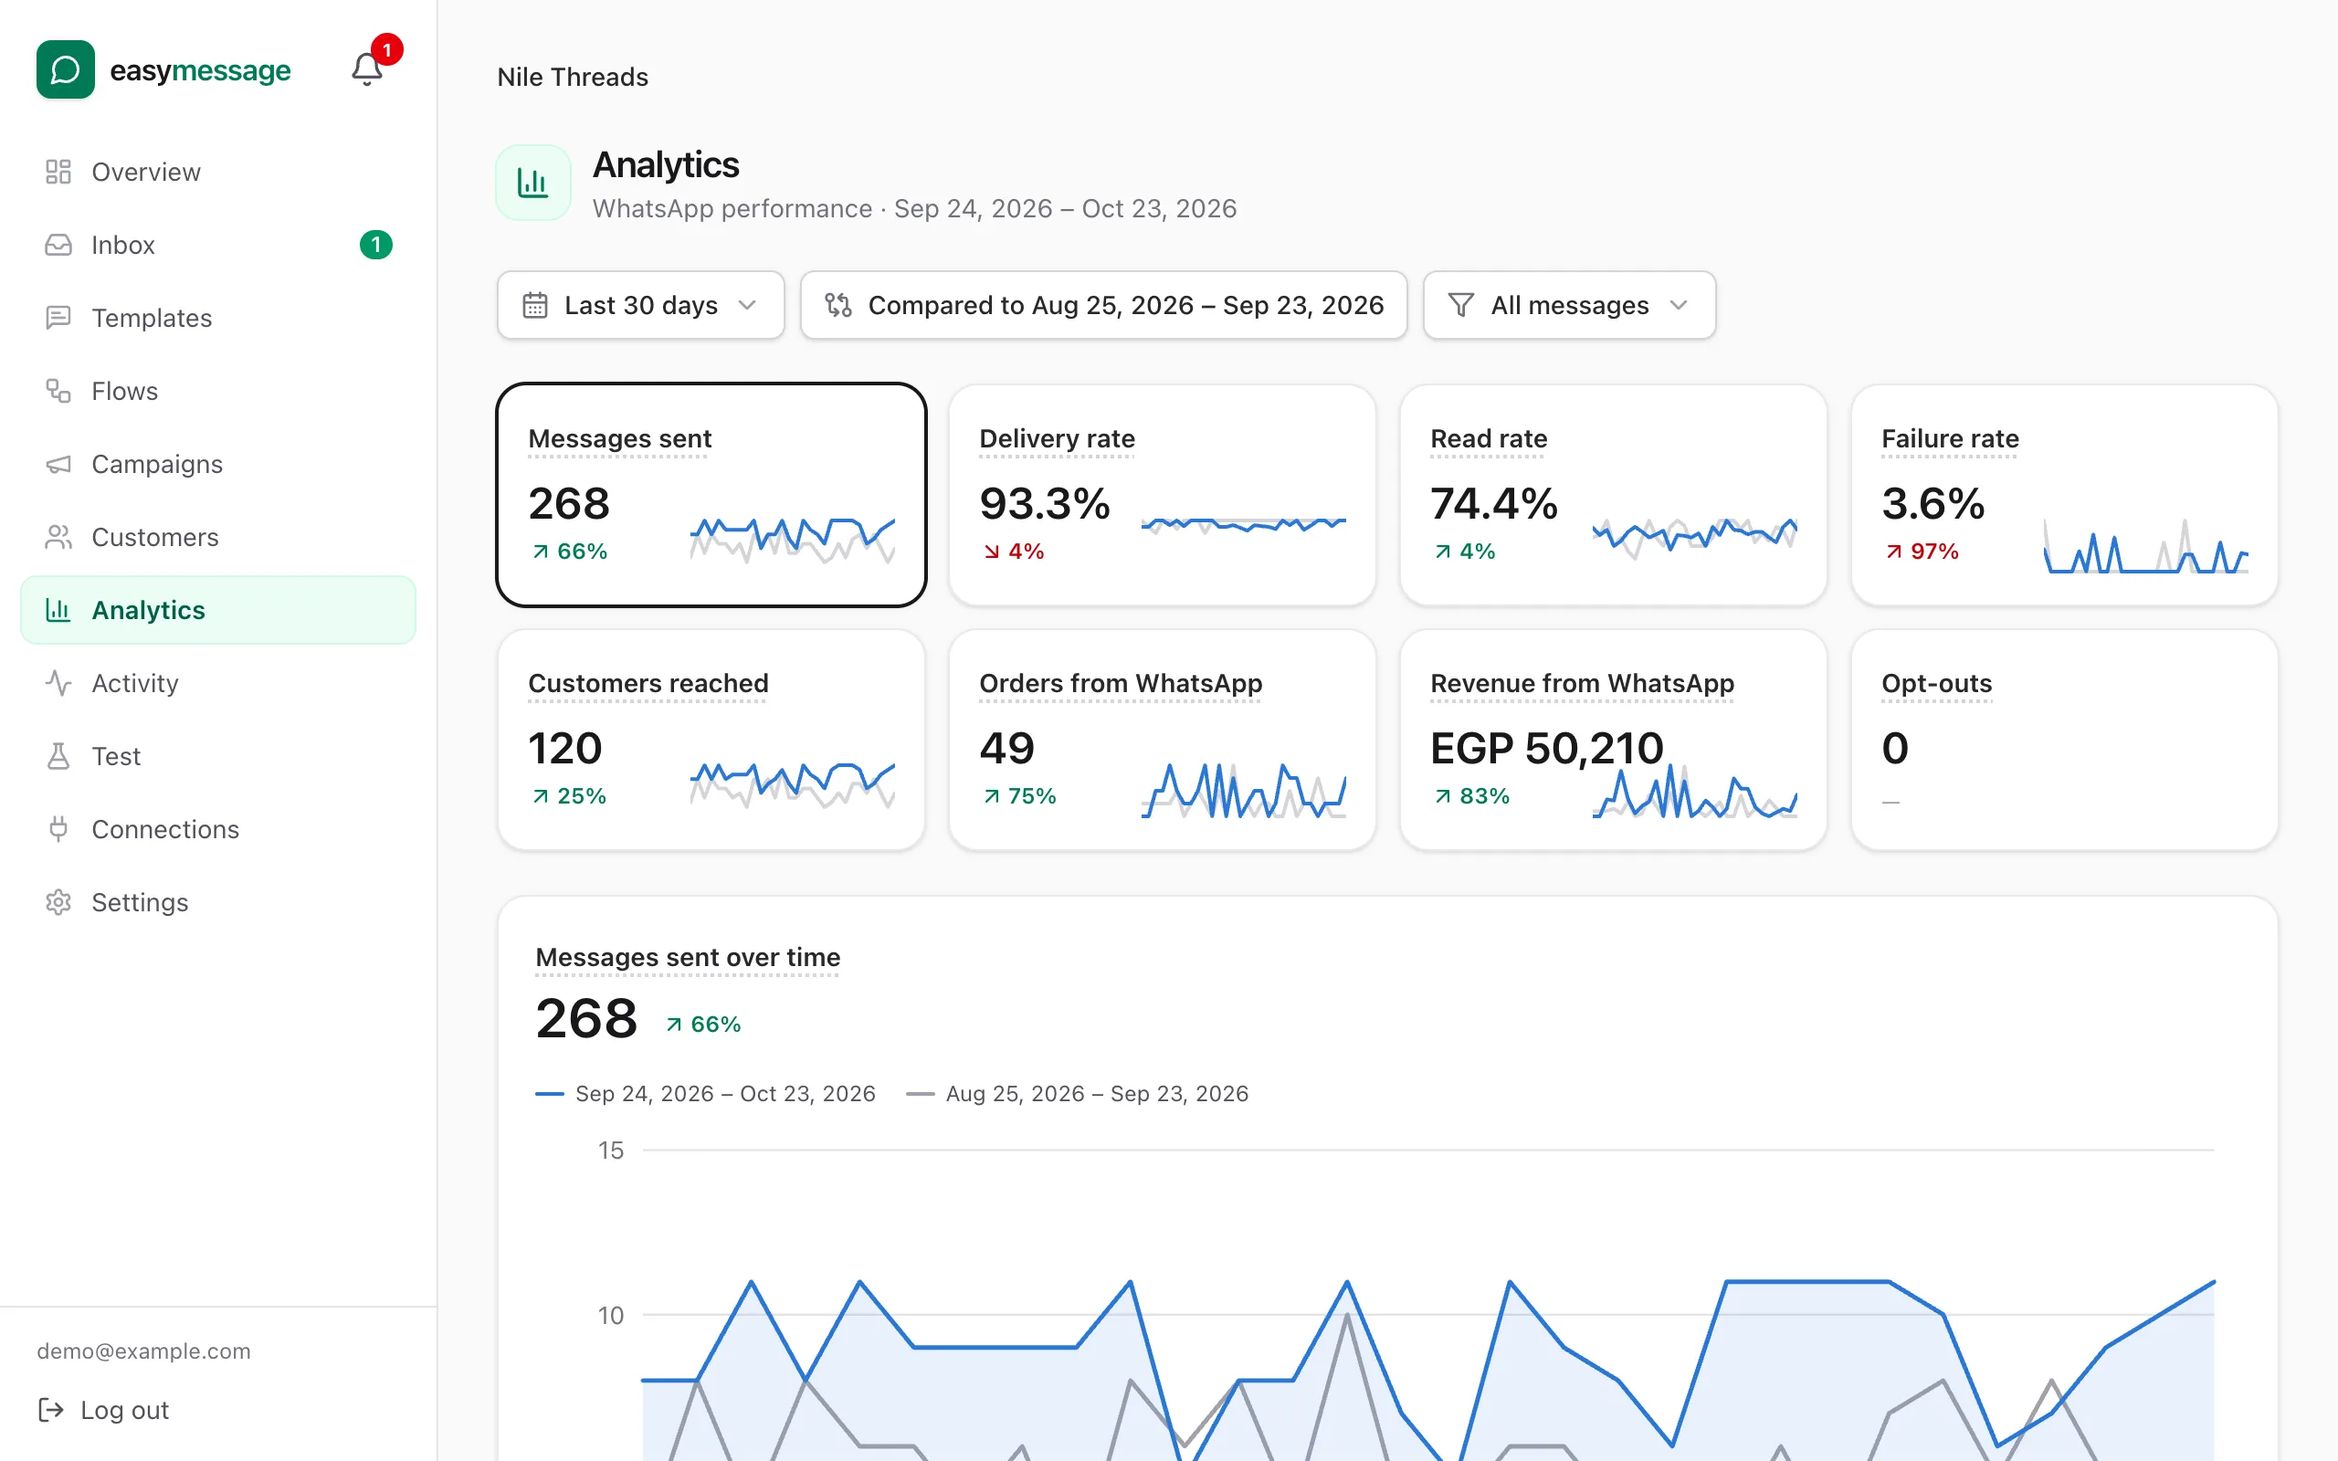This screenshot has height=1461, width=2338.
Task: Click the Analytics bar chart header icon
Action: (x=533, y=183)
